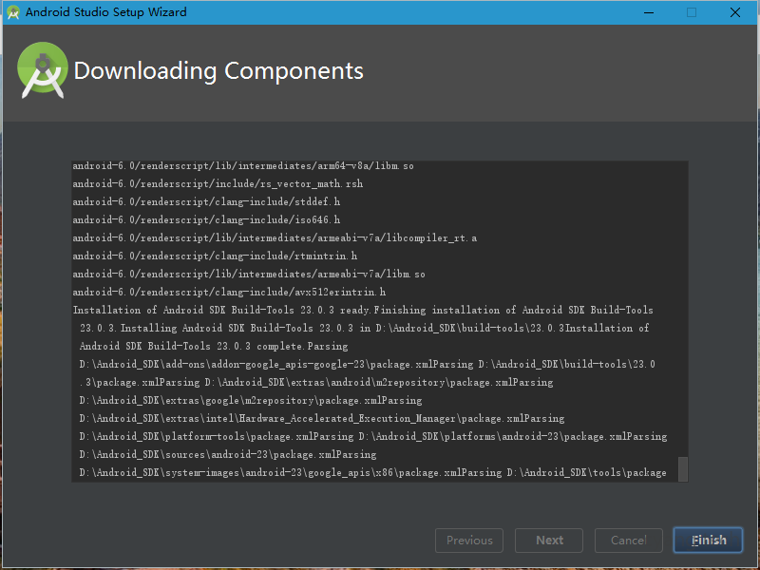This screenshot has width=760, height=570.
Task: Click the greyed-out maximize window icon
Action: [692, 12]
